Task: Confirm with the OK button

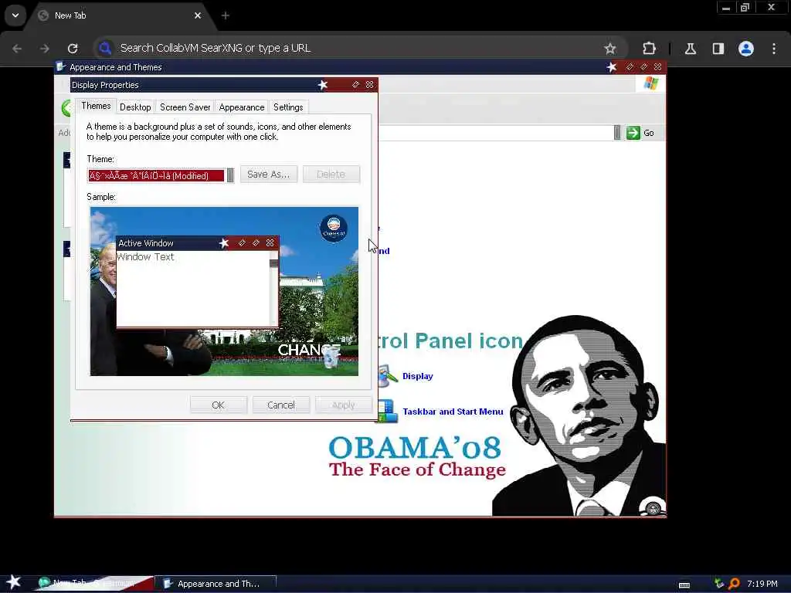Action: click(219, 405)
